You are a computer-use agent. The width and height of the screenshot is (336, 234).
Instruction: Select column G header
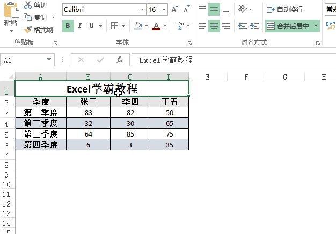tap(285, 76)
